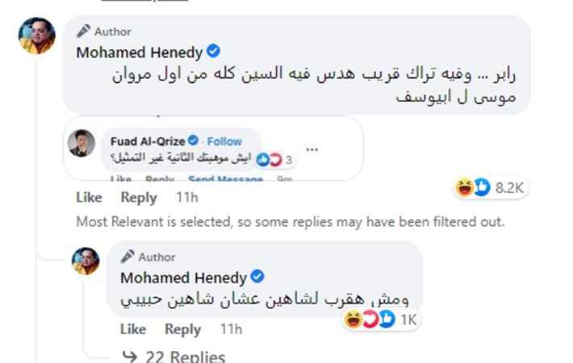Reply to Mohamed Henedy's second comment
Viewport: 573px width, 363px height.
[182, 329]
